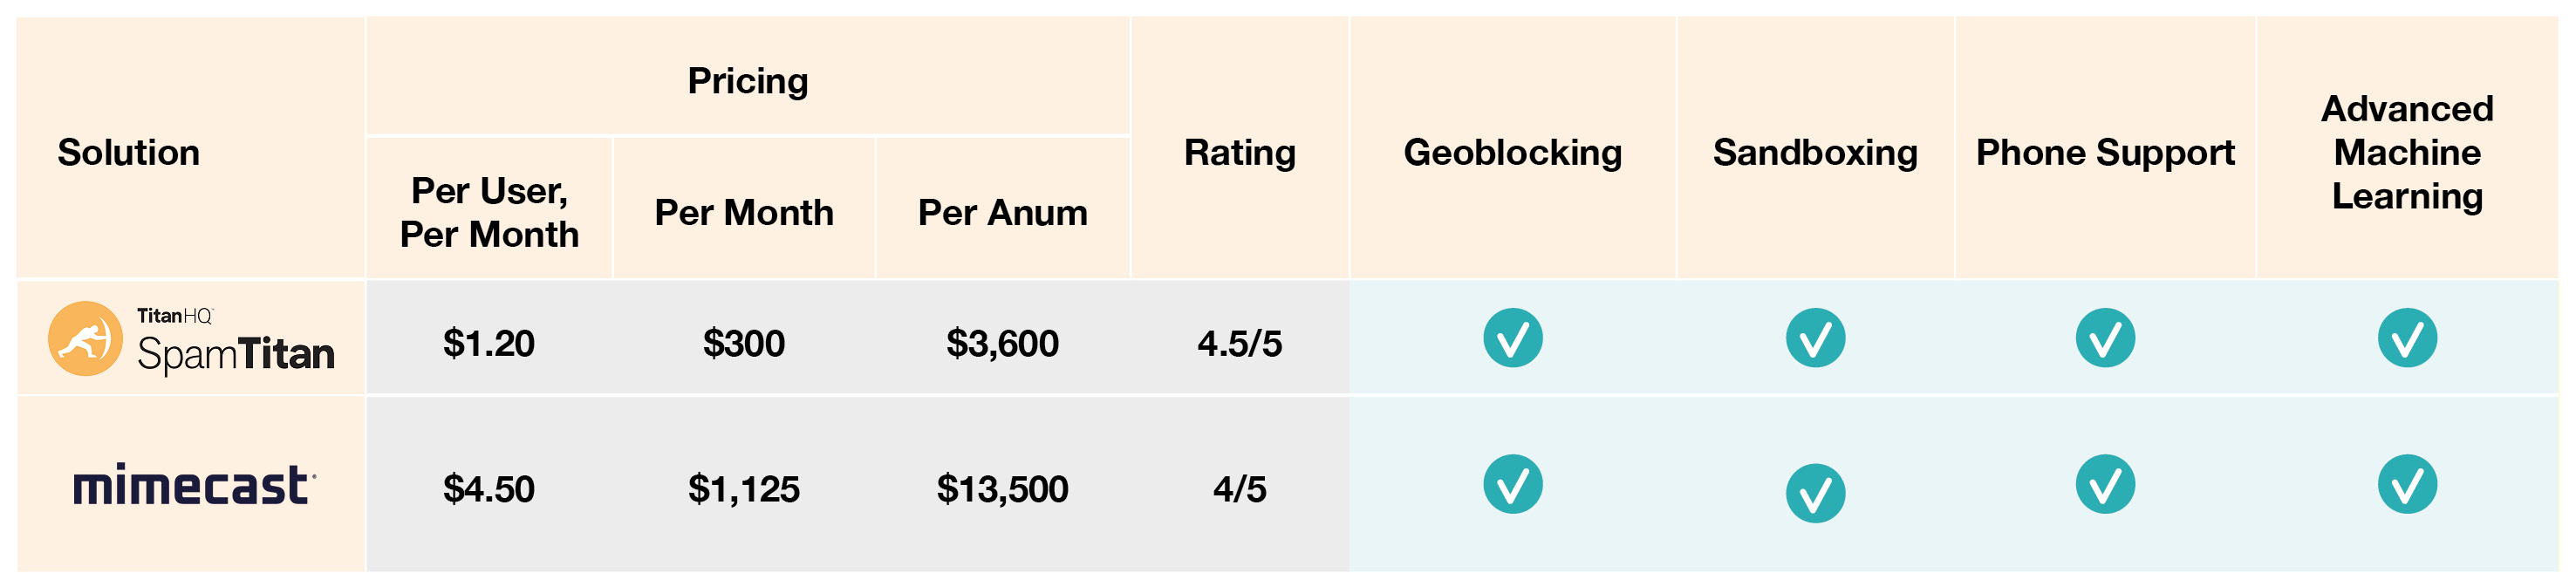
Task: Click the mimecast logo
Action: pos(194,485)
